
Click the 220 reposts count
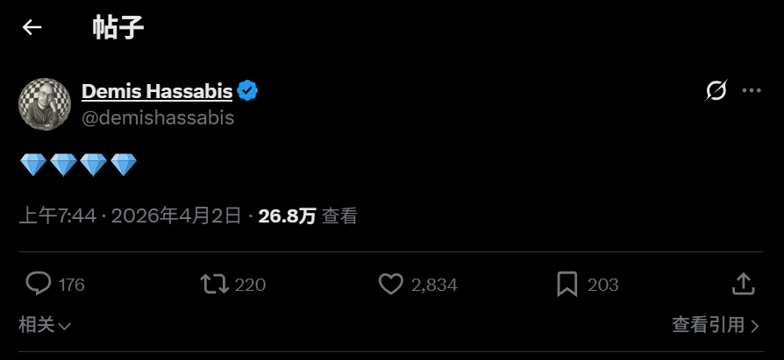tap(251, 285)
